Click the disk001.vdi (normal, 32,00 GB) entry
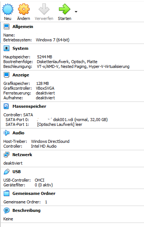This screenshot has width=144, height=227. tap(80, 120)
